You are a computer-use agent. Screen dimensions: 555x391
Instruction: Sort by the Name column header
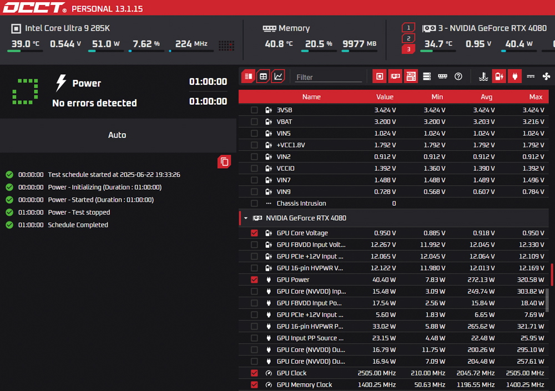pyautogui.click(x=311, y=97)
